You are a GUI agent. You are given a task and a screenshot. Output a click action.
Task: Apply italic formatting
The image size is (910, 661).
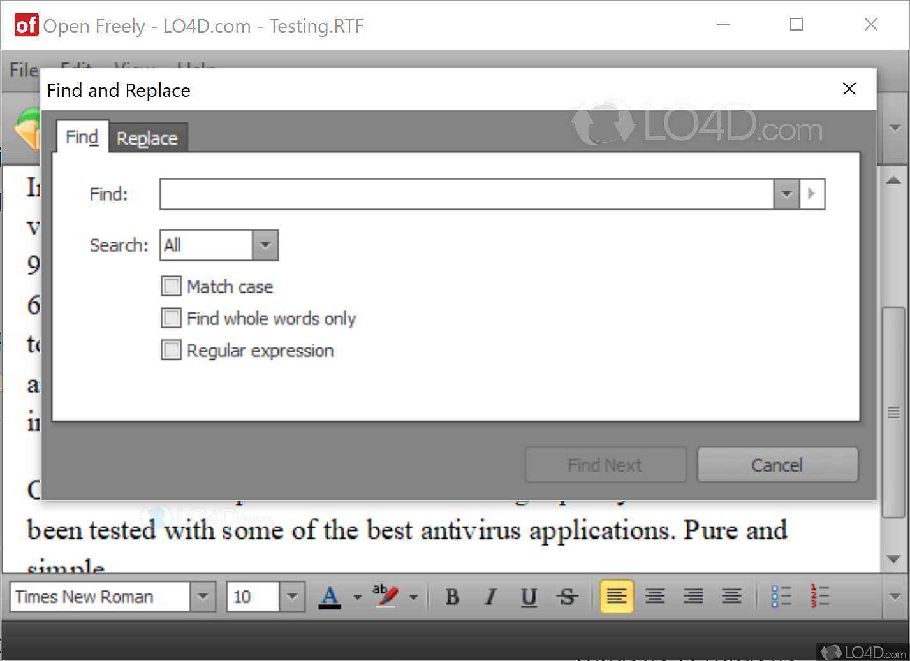(x=490, y=597)
